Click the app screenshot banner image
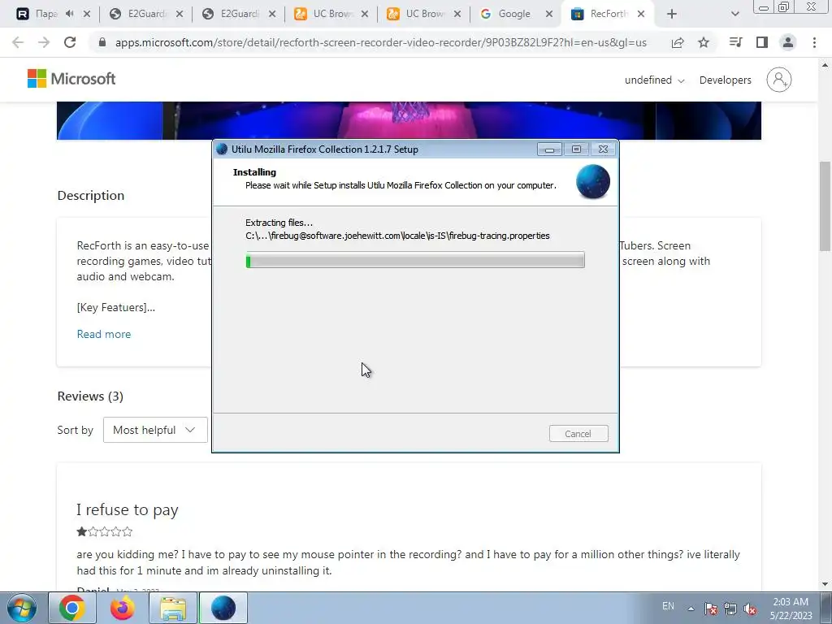Screen dimensions: 832x624 (x=409, y=120)
